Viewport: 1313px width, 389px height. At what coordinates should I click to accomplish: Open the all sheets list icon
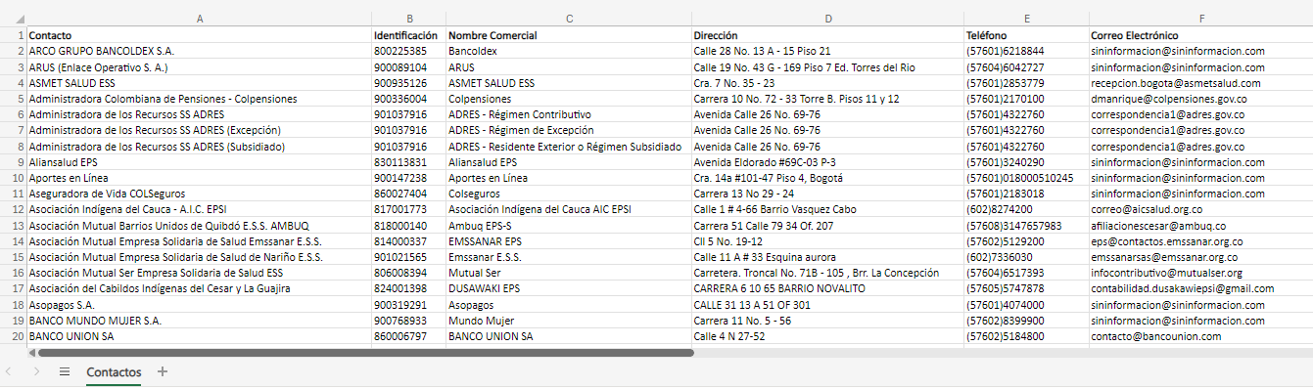(x=65, y=372)
